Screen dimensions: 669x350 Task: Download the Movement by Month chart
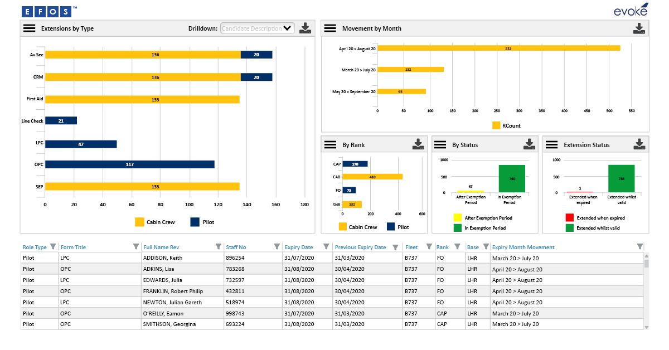pos(640,28)
